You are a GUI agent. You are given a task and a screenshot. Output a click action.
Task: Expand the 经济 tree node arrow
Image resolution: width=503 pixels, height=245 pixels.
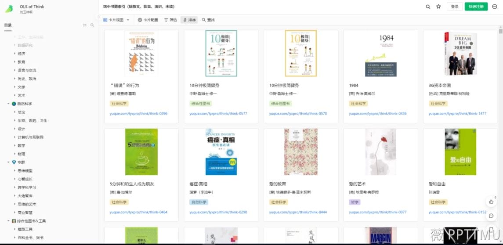(15, 54)
